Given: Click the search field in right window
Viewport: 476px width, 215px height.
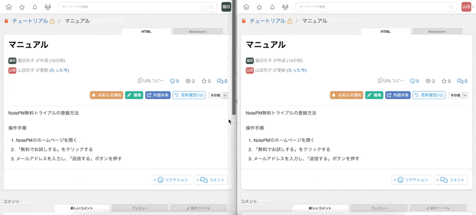Looking at the screenshot, I should click(377, 7).
